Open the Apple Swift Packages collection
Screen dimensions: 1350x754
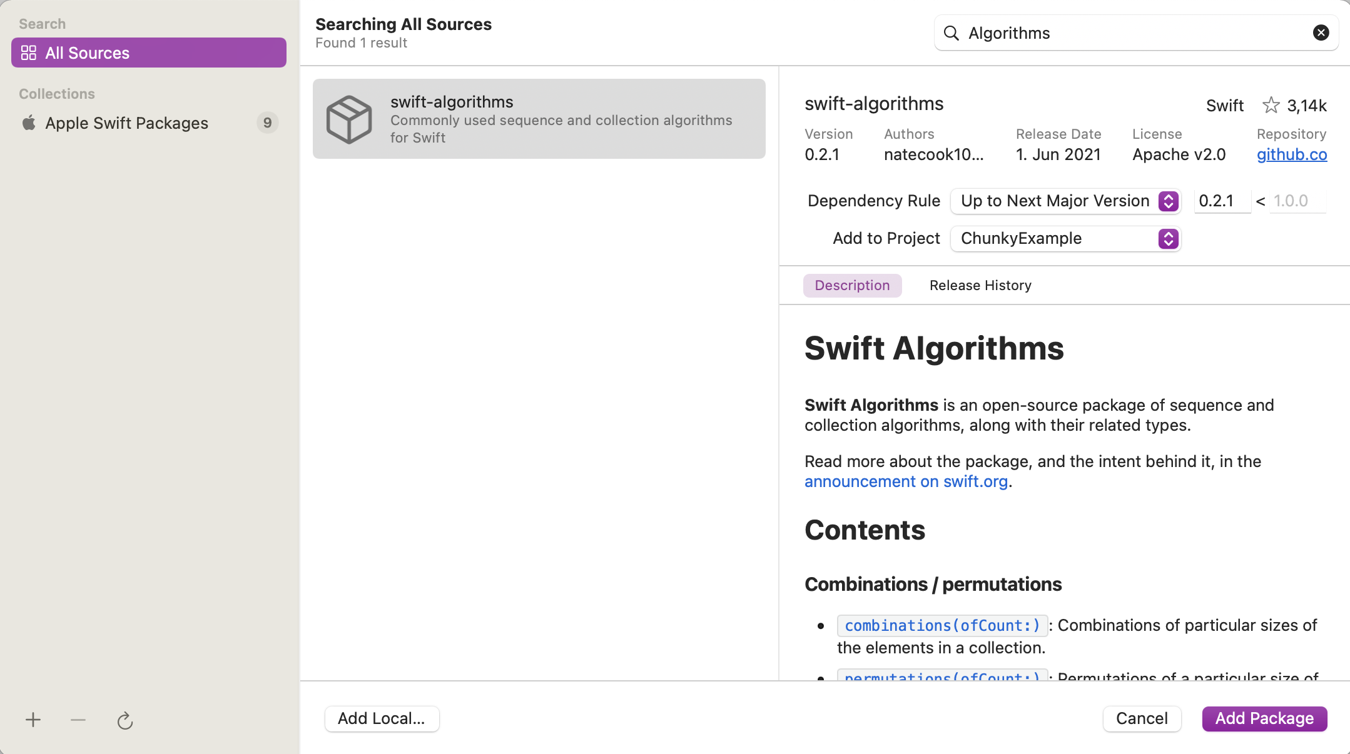(x=149, y=123)
